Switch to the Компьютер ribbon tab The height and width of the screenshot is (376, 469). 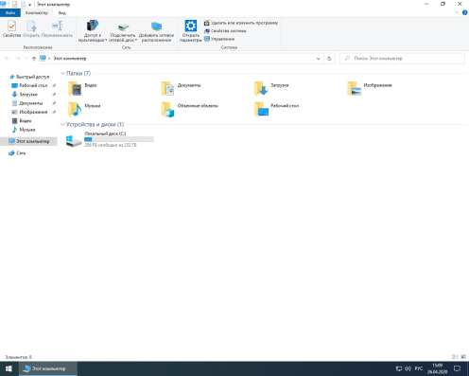coord(37,12)
